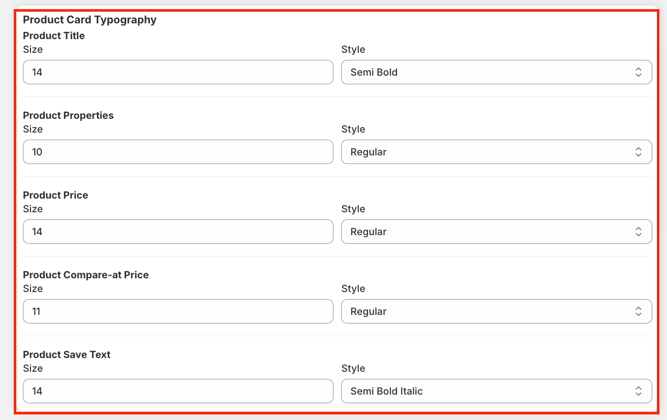Focus the Product Properties Size field

pos(178,152)
